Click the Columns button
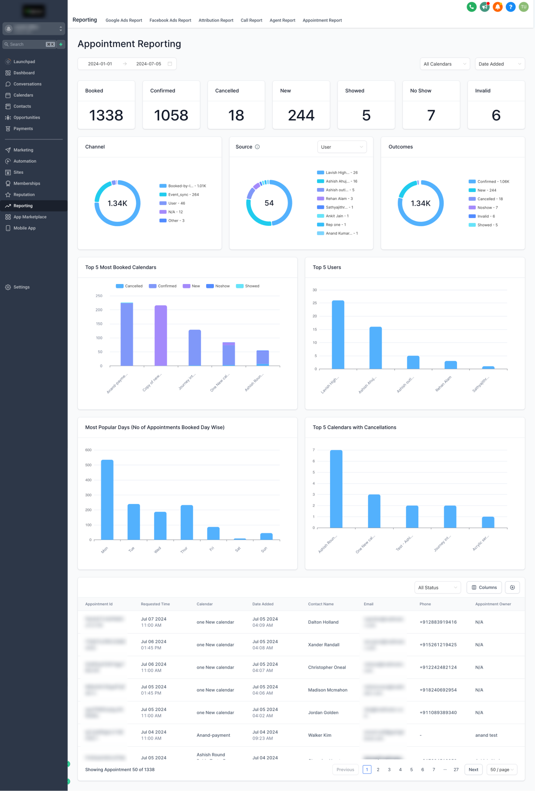The image size is (535, 791). click(484, 587)
